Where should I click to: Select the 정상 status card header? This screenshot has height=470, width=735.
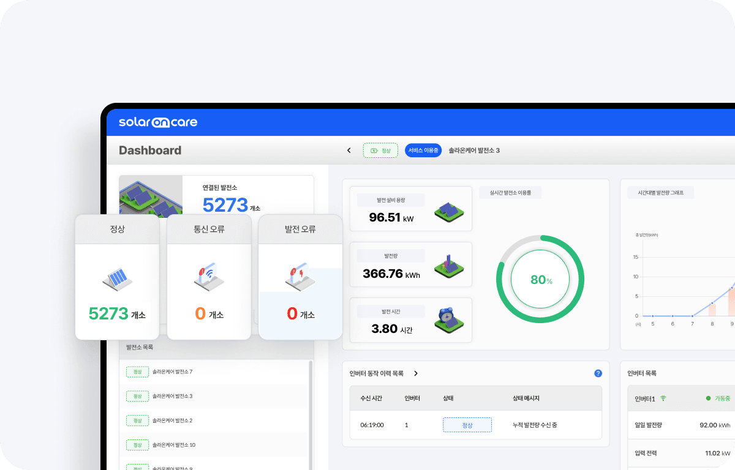(117, 229)
